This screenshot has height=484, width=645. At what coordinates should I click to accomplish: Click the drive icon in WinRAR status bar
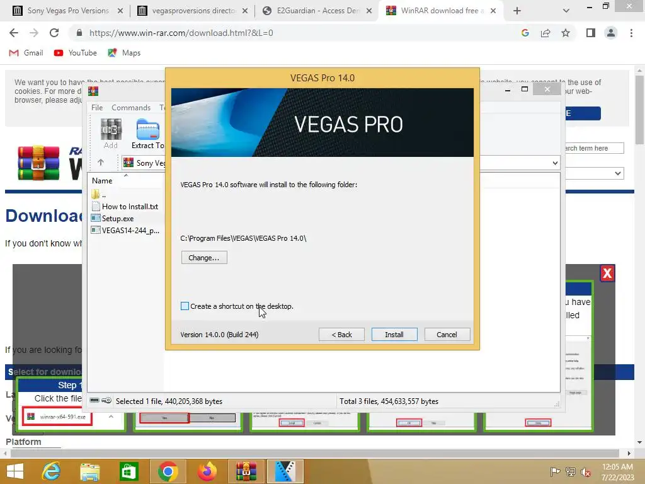94,400
